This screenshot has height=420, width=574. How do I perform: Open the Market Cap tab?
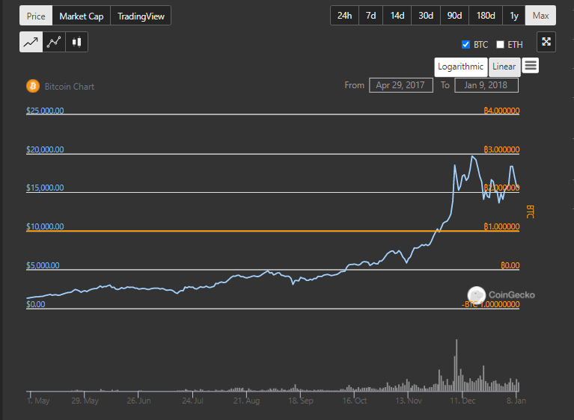pyautogui.click(x=82, y=16)
